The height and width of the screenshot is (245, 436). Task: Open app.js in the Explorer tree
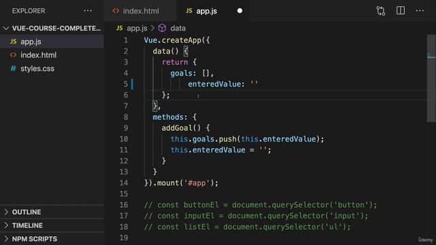pos(52,42)
